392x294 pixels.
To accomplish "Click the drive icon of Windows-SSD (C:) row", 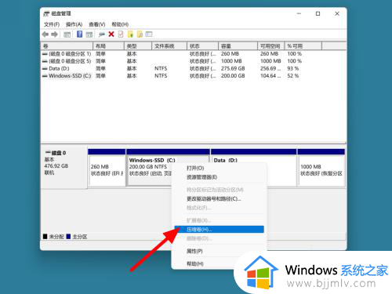I will 45,76.
